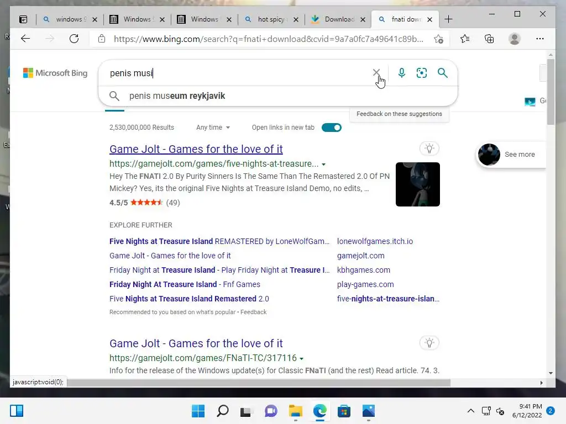Add this page to favorites star
This screenshot has height=424, width=566.
point(438,39)
